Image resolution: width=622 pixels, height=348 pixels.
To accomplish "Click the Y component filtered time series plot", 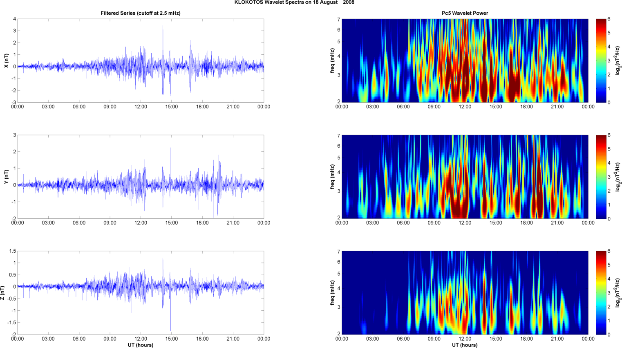I will pyautogui.click(x=141, y=177).
